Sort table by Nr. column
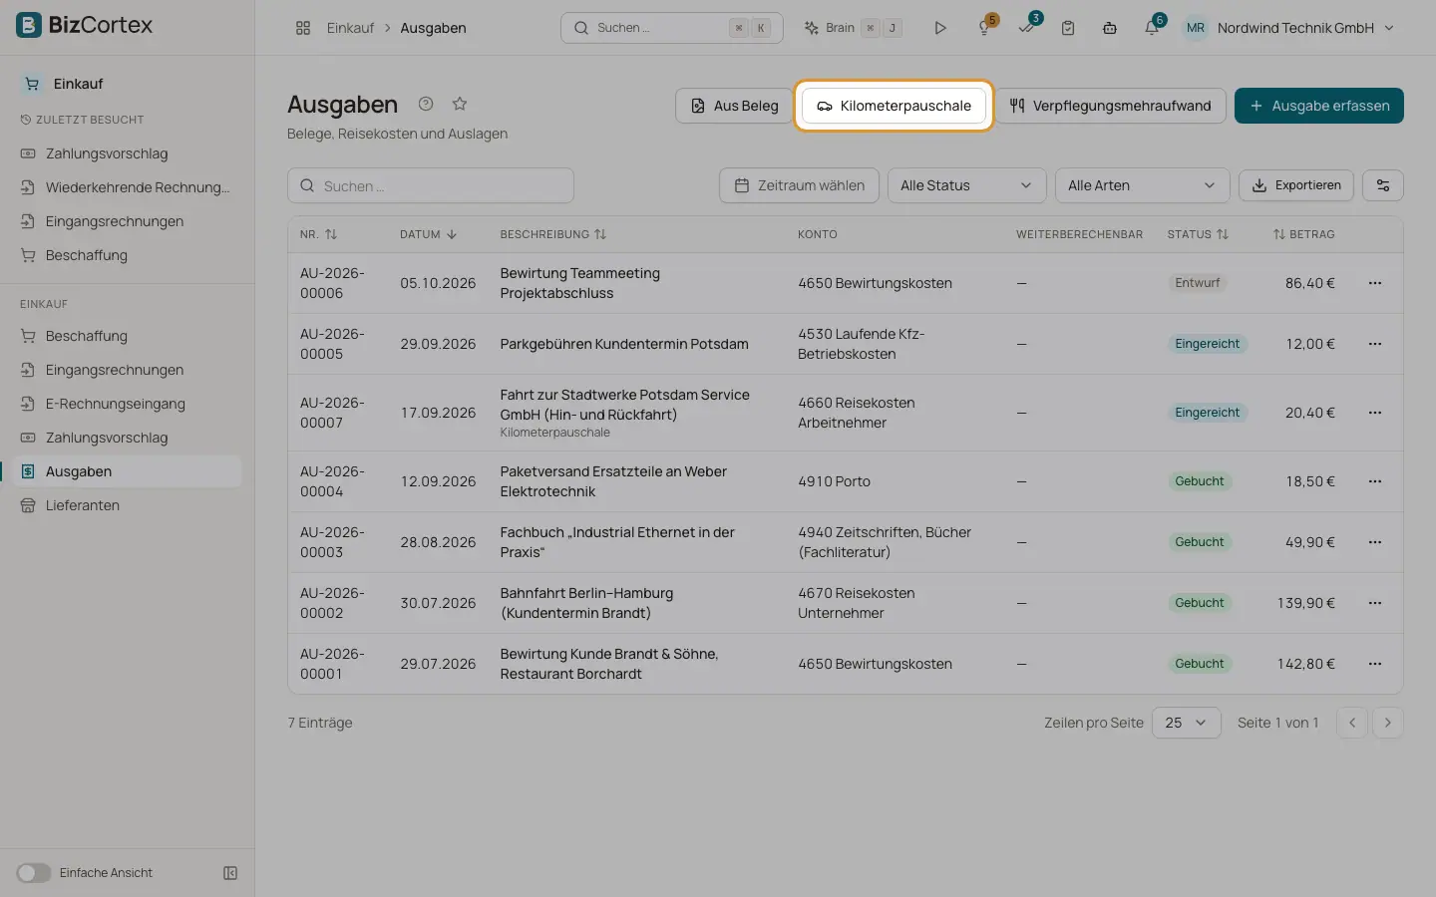 click(319, 234)
